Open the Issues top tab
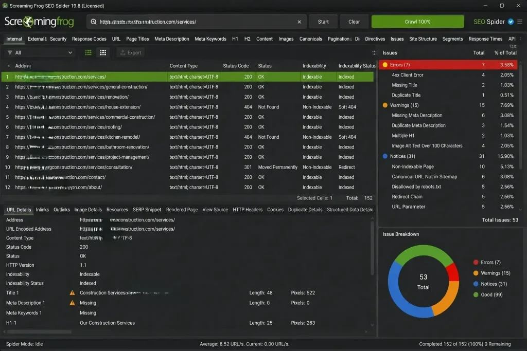The image size is (527, 351). [397, 39]
